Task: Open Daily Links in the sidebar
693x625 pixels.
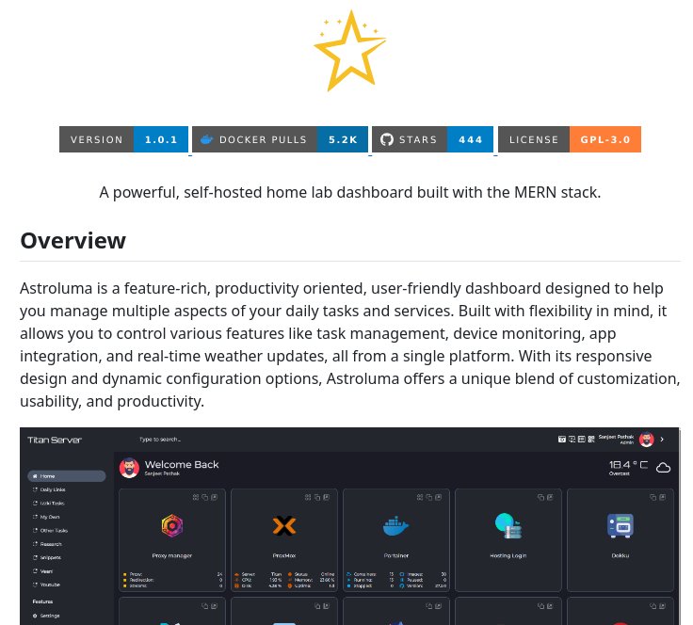Action: click(x=50, y=489)
